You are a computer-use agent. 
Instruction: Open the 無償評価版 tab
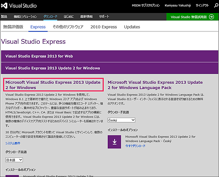pyautogui.click(x=13, y=27)
